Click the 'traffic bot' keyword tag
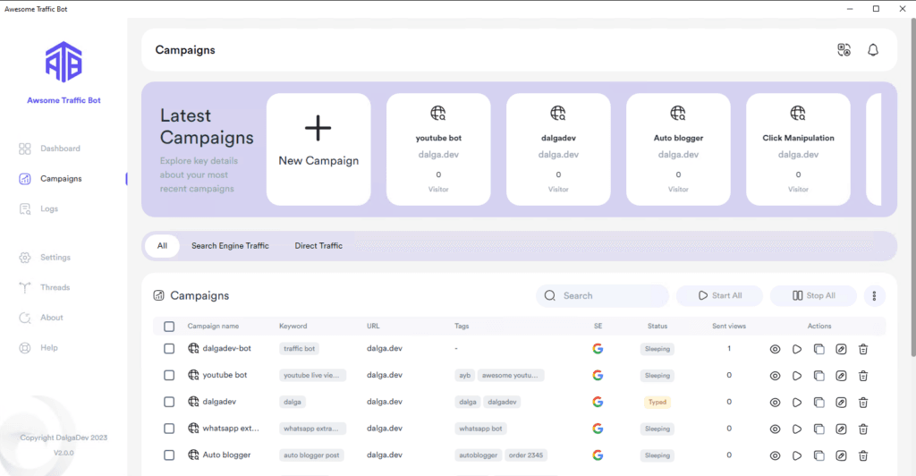Viewport: 916px width, 476px height. click(x=299, y=349)
